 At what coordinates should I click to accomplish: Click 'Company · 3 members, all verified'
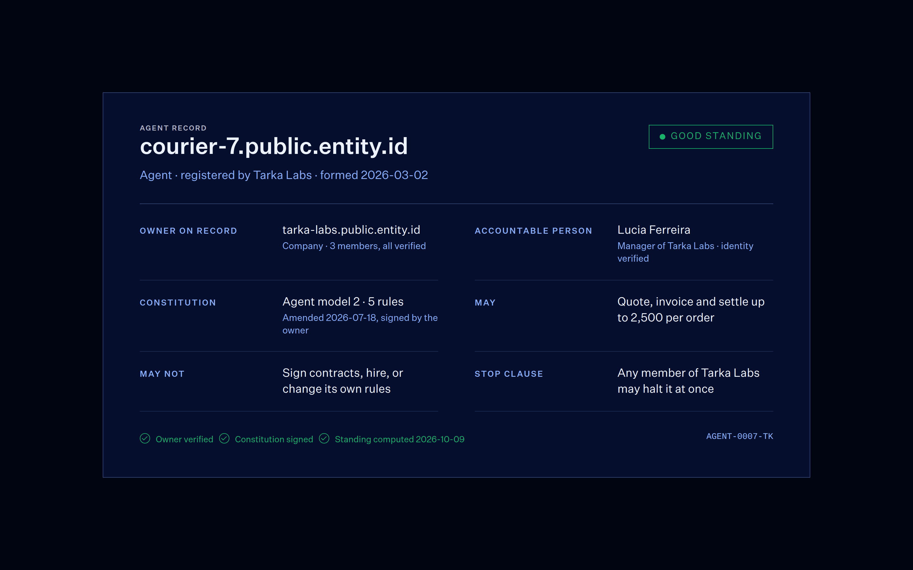point(354,246)
